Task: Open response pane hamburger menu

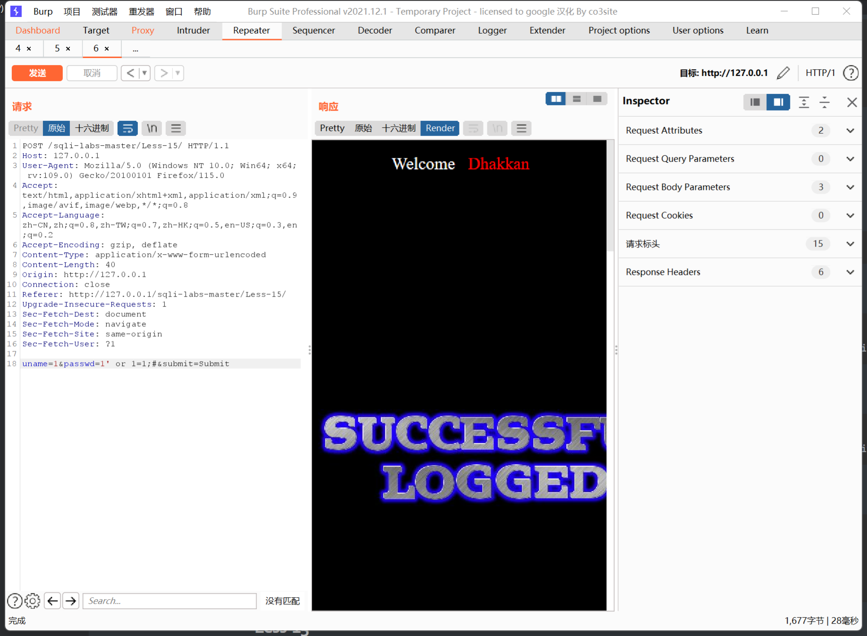Action: point(521,128)
